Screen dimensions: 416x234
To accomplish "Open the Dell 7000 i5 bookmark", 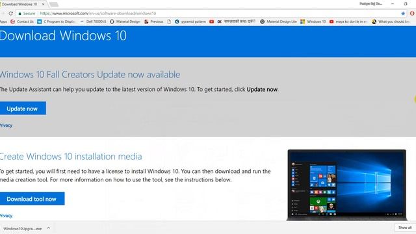I will point(93,21).
